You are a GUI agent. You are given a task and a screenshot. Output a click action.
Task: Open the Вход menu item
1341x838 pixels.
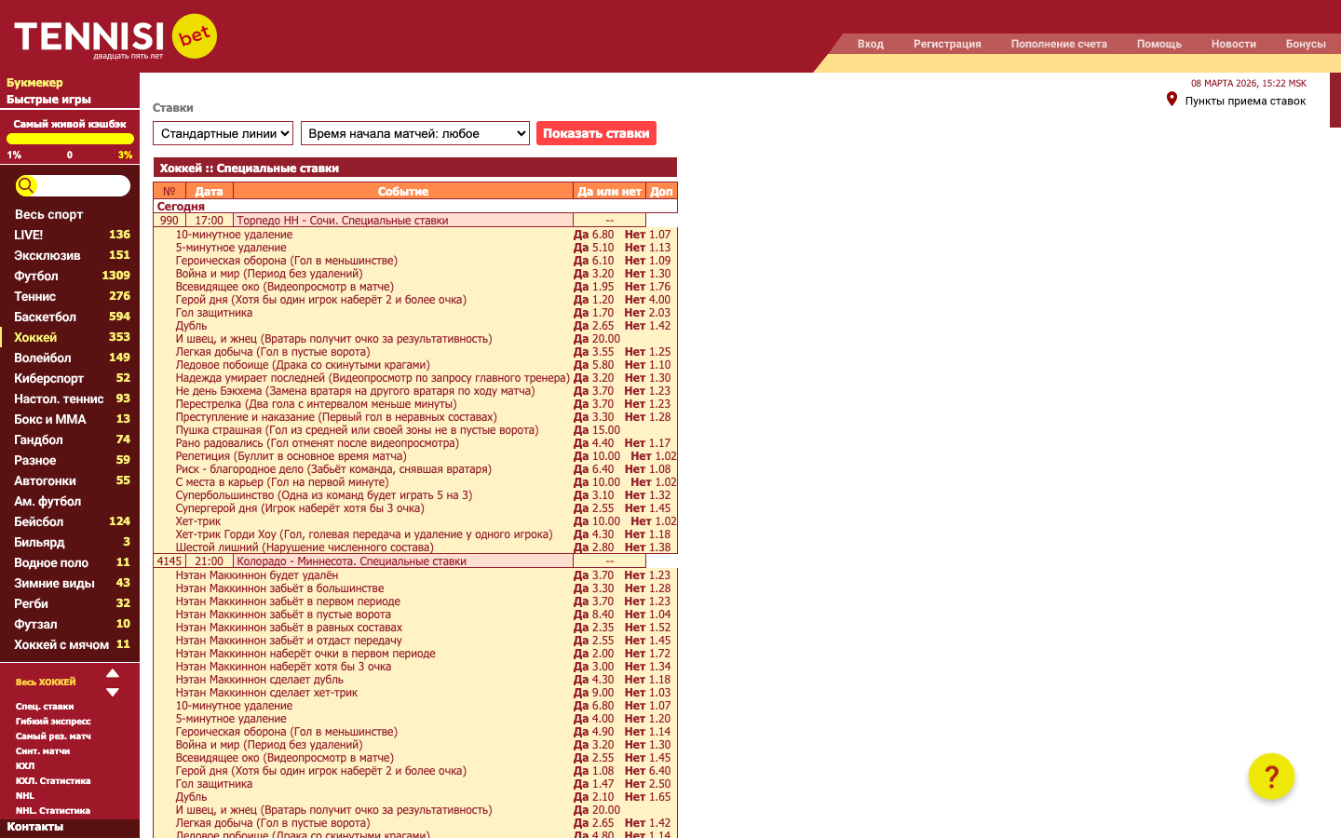pos(870,44)
